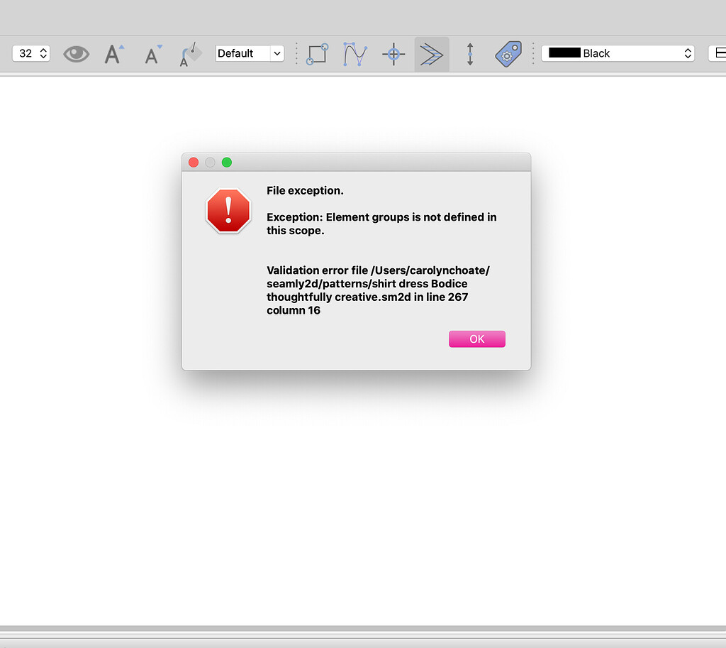Click the tag with gear icon
The height and width of the screenshot is (648, 726).
[508, 53]
